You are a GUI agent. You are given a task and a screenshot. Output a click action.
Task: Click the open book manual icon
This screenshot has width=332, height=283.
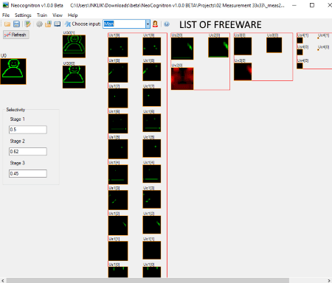tap(58, 24)
